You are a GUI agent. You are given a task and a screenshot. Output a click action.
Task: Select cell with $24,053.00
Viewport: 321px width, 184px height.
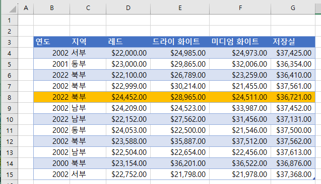point(128,130)
